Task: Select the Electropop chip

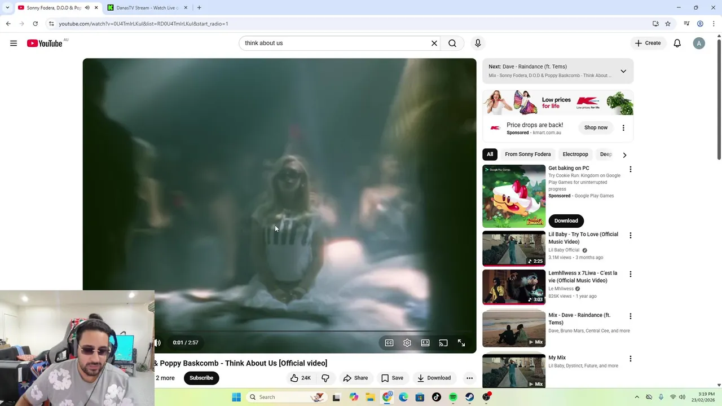Action: pos(575,155)
